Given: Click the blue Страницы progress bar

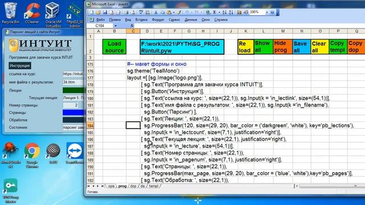Looking at the screenshot, I should pyautogui.click(x=73, y=113).
